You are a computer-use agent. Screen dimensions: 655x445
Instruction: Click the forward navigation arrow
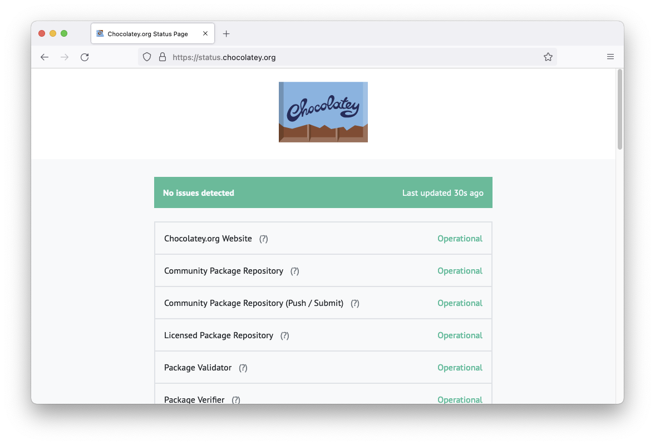(x=65, y=57)
